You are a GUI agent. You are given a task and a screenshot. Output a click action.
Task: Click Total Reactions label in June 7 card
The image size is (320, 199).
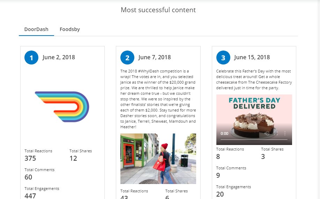[134, 191]
